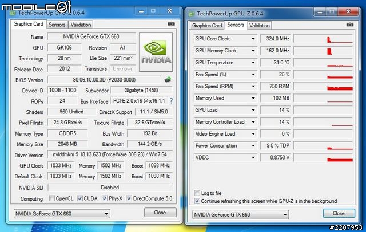
Task: Click the BIOS save chip icon
Action: (x=168, y=79)
